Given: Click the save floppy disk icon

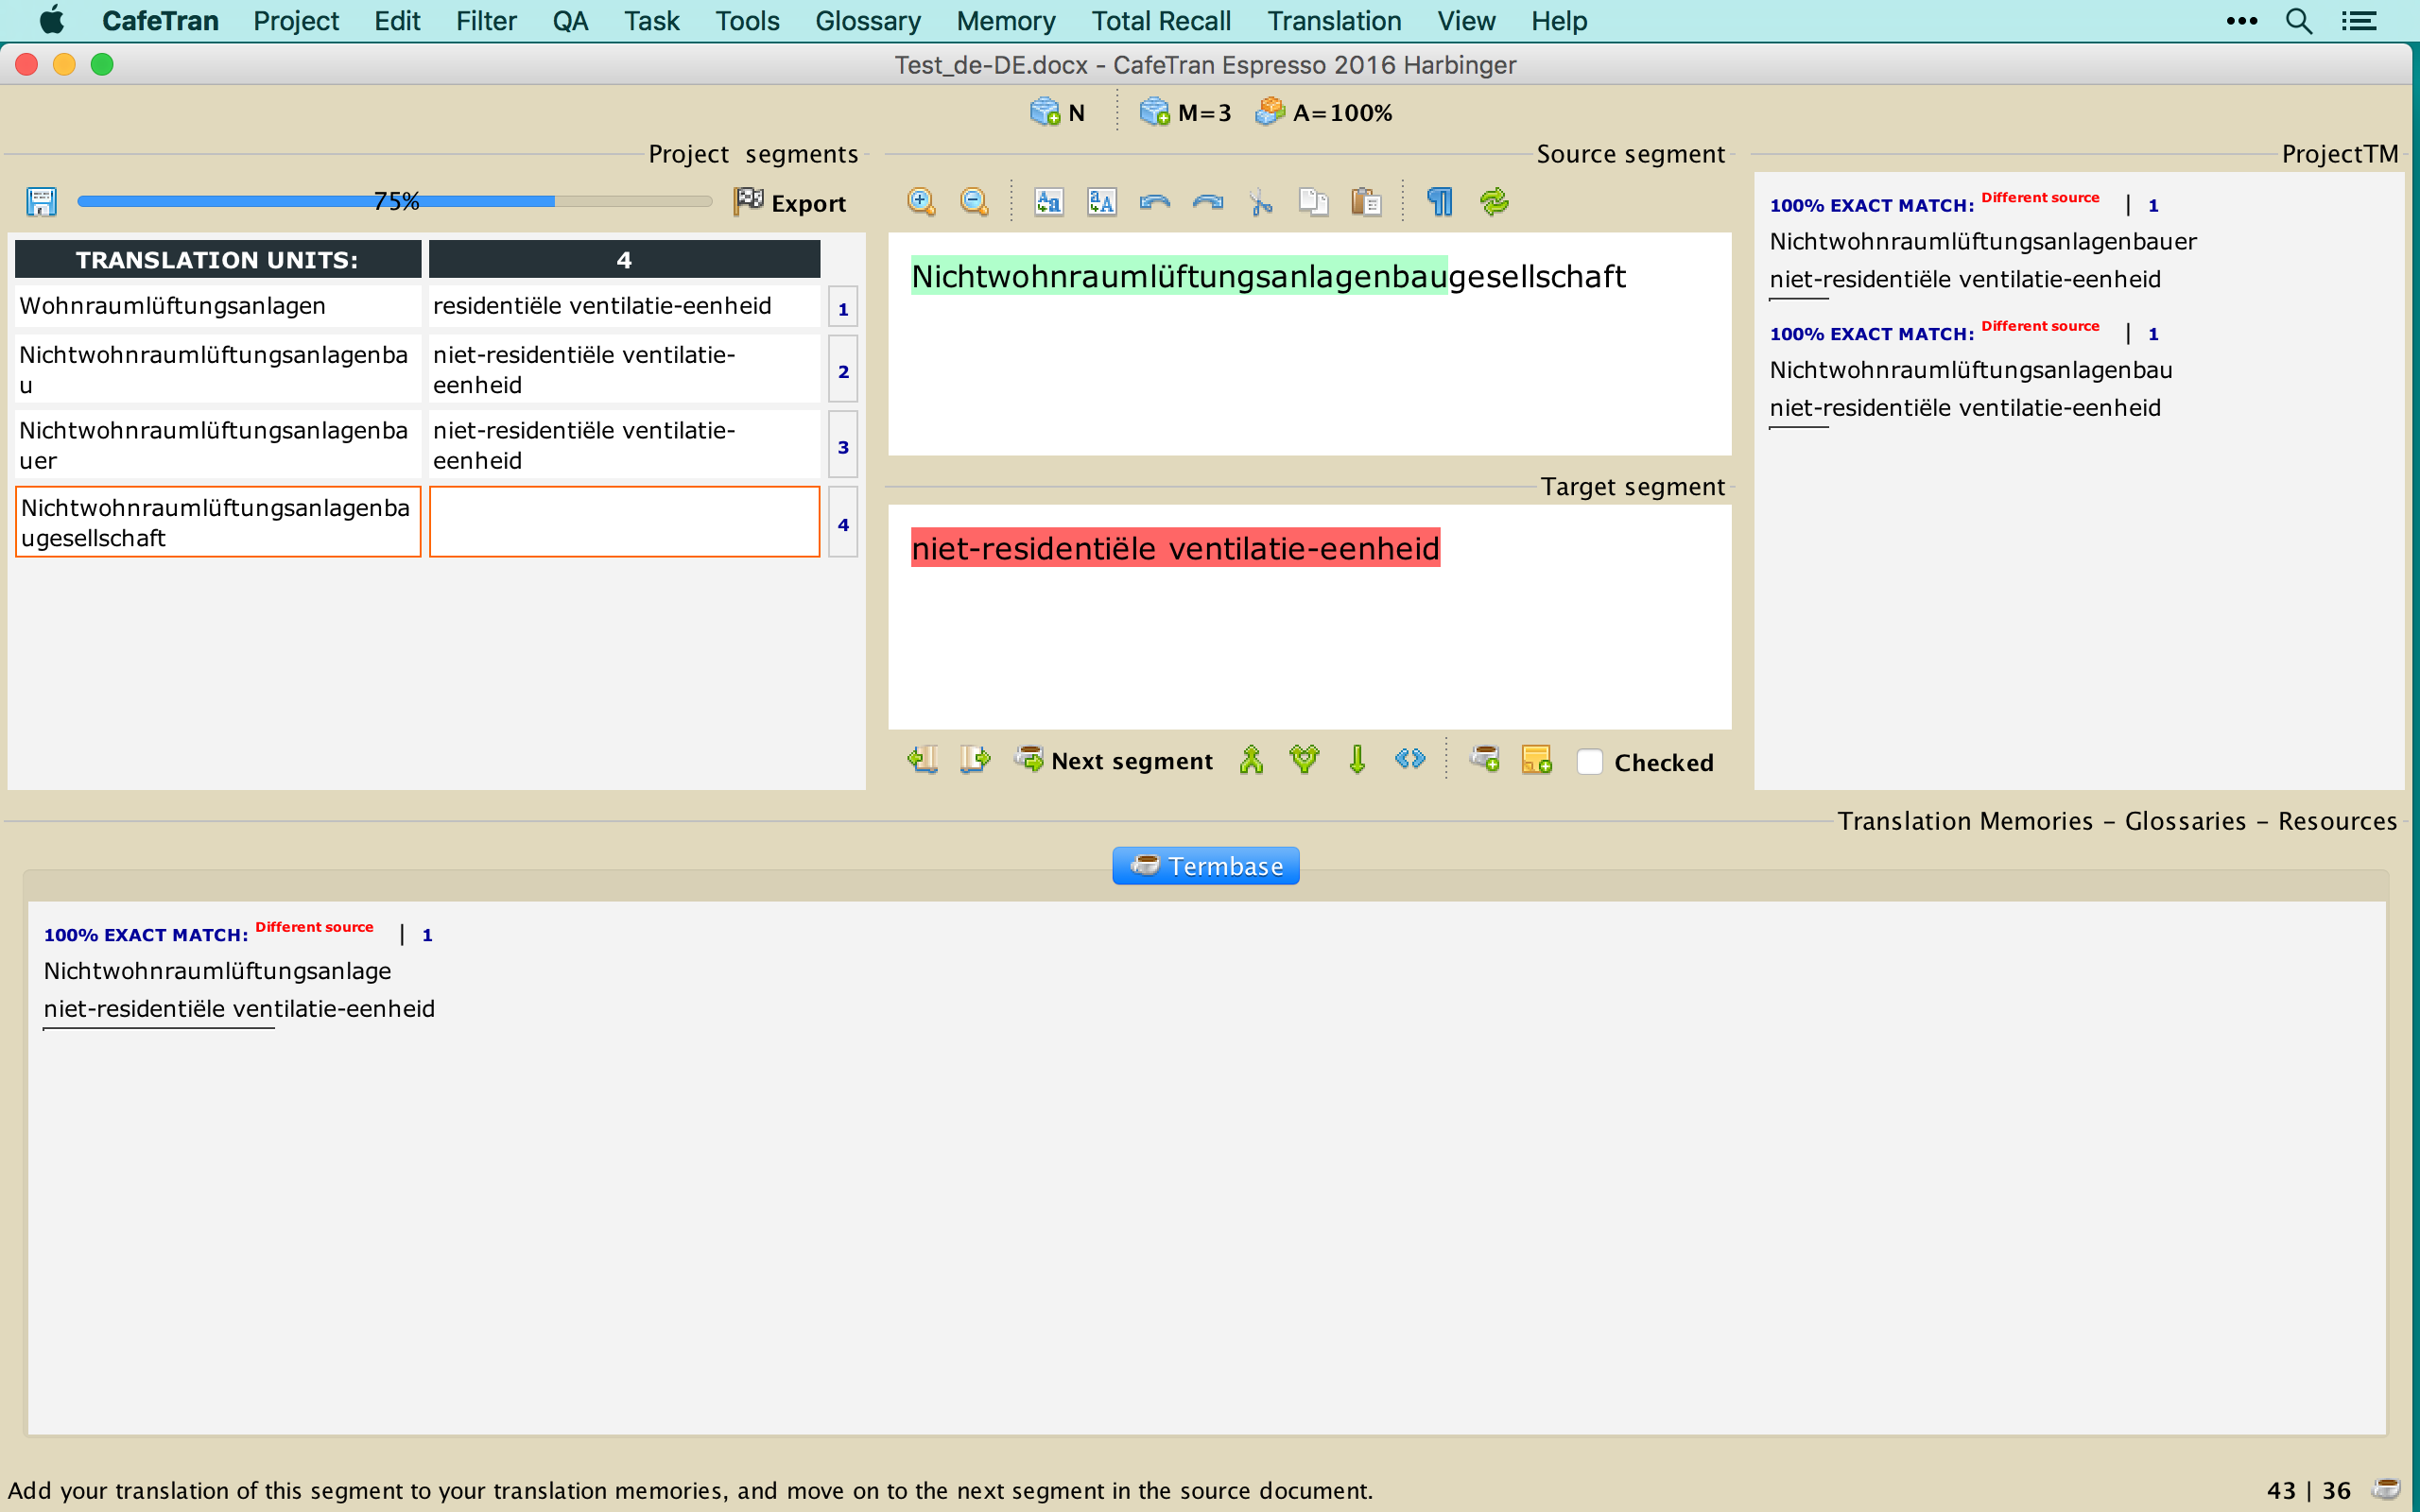Looking at the screenshot, I should click(x=41, y=202).
